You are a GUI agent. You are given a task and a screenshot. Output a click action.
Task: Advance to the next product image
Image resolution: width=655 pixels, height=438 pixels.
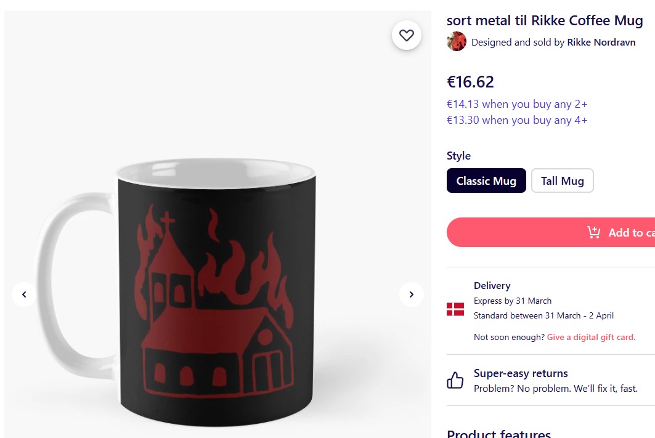[x=411, y=294]
